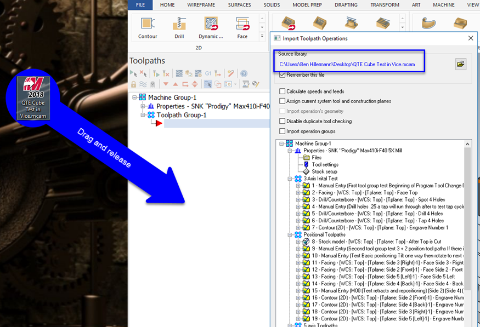Check Assign current system tool and construction planes

point(283,101)
